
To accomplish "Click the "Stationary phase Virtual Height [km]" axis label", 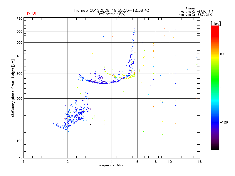I will 13,88.
